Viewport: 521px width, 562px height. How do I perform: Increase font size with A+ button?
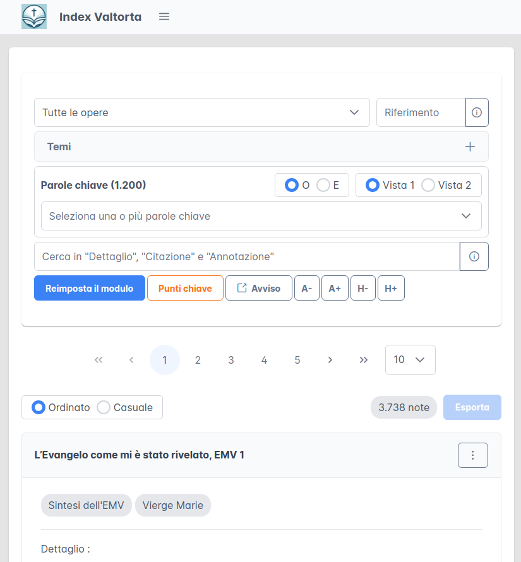pyautogui.click(x=335, y=288)
